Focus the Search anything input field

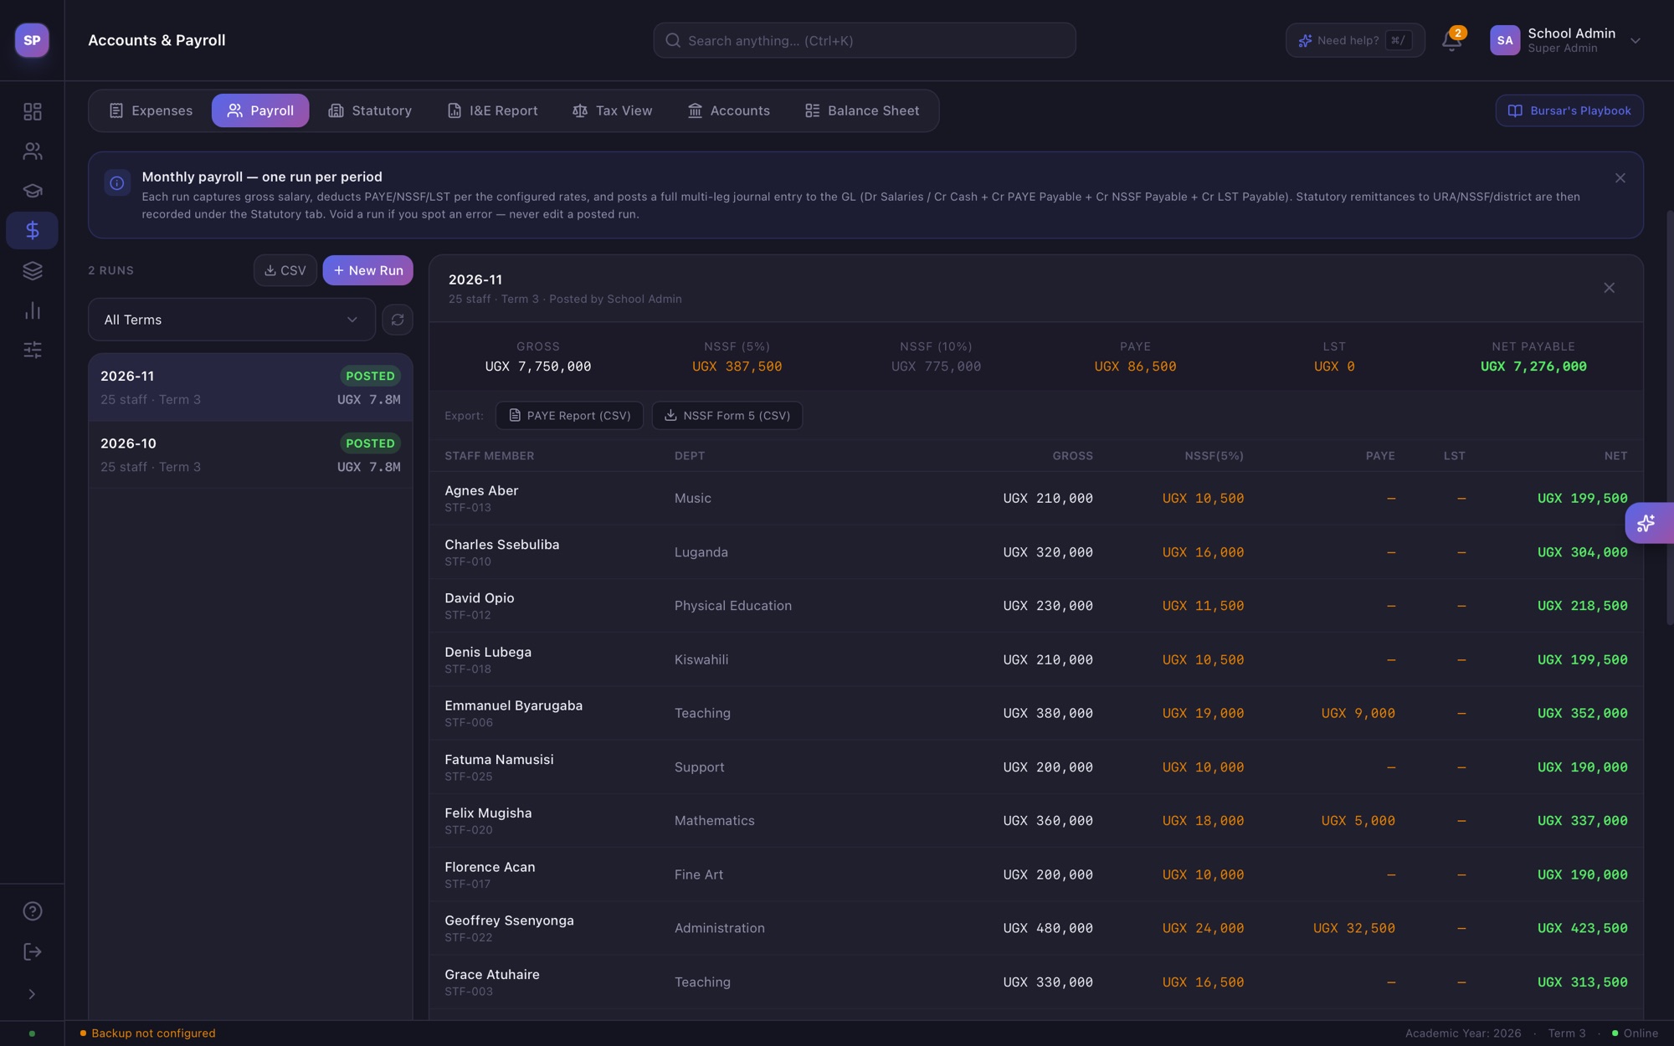click(865, 40)
